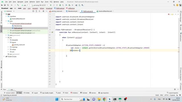
Task: Toggle the Resource Manager side panel
Action: 1,17
